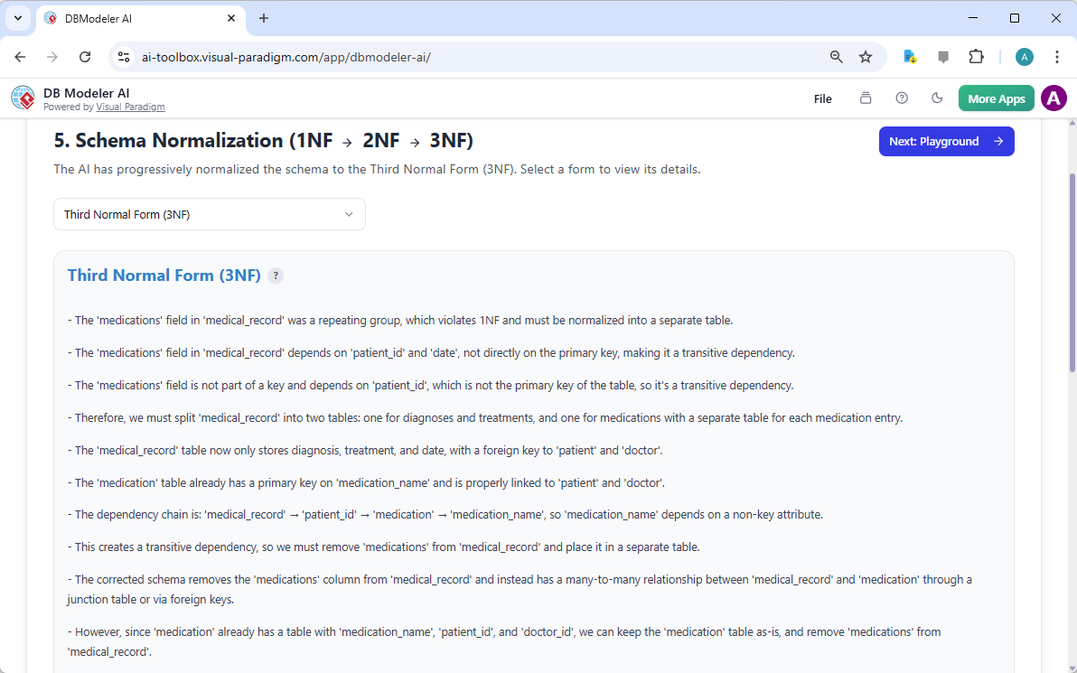Click the Next: Playground button

coord(946,141)
